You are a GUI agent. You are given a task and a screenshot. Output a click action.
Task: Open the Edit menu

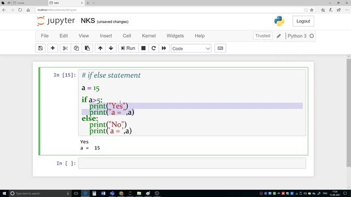64,36
